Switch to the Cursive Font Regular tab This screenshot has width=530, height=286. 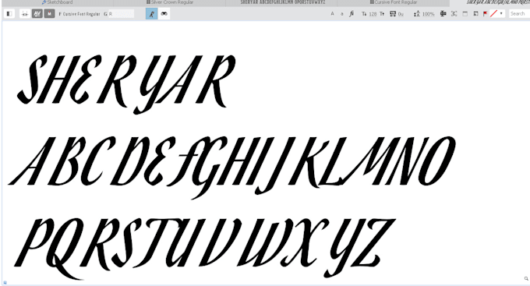tap(394, 2)
